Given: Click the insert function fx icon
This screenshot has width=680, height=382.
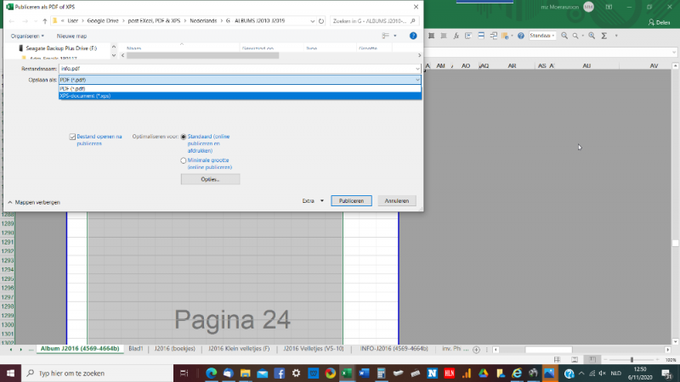Looking at the screenshot, I should (457, 36).
